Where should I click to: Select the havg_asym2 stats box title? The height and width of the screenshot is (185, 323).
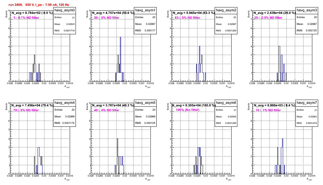click(x=226, y=10)
